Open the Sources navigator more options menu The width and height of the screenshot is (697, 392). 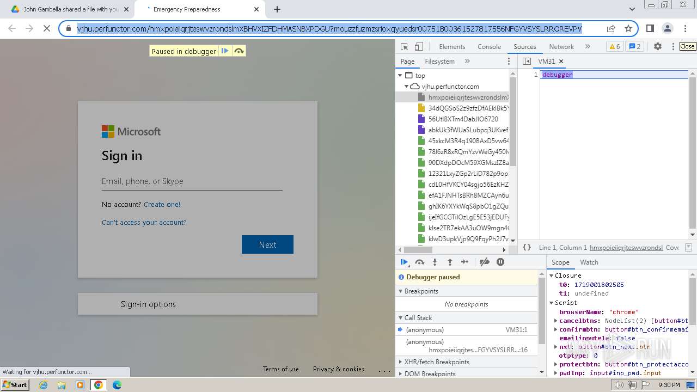[509, 62]
